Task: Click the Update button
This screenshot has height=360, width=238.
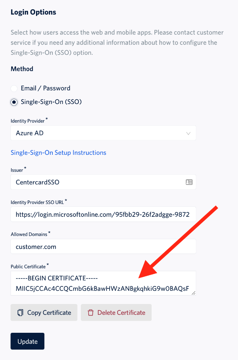Action: pos(27,341)
